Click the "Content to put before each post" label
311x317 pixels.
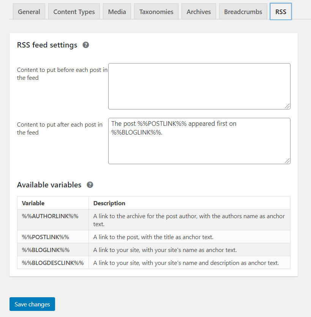[62, 74]
